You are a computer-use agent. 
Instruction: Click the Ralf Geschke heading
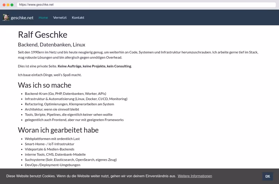43,34
